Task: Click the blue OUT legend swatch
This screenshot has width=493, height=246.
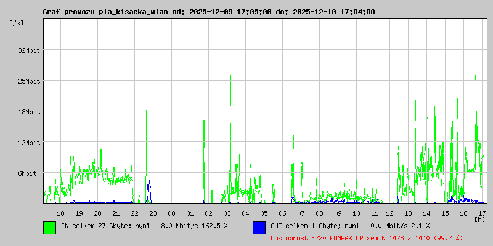Action: 259,228
